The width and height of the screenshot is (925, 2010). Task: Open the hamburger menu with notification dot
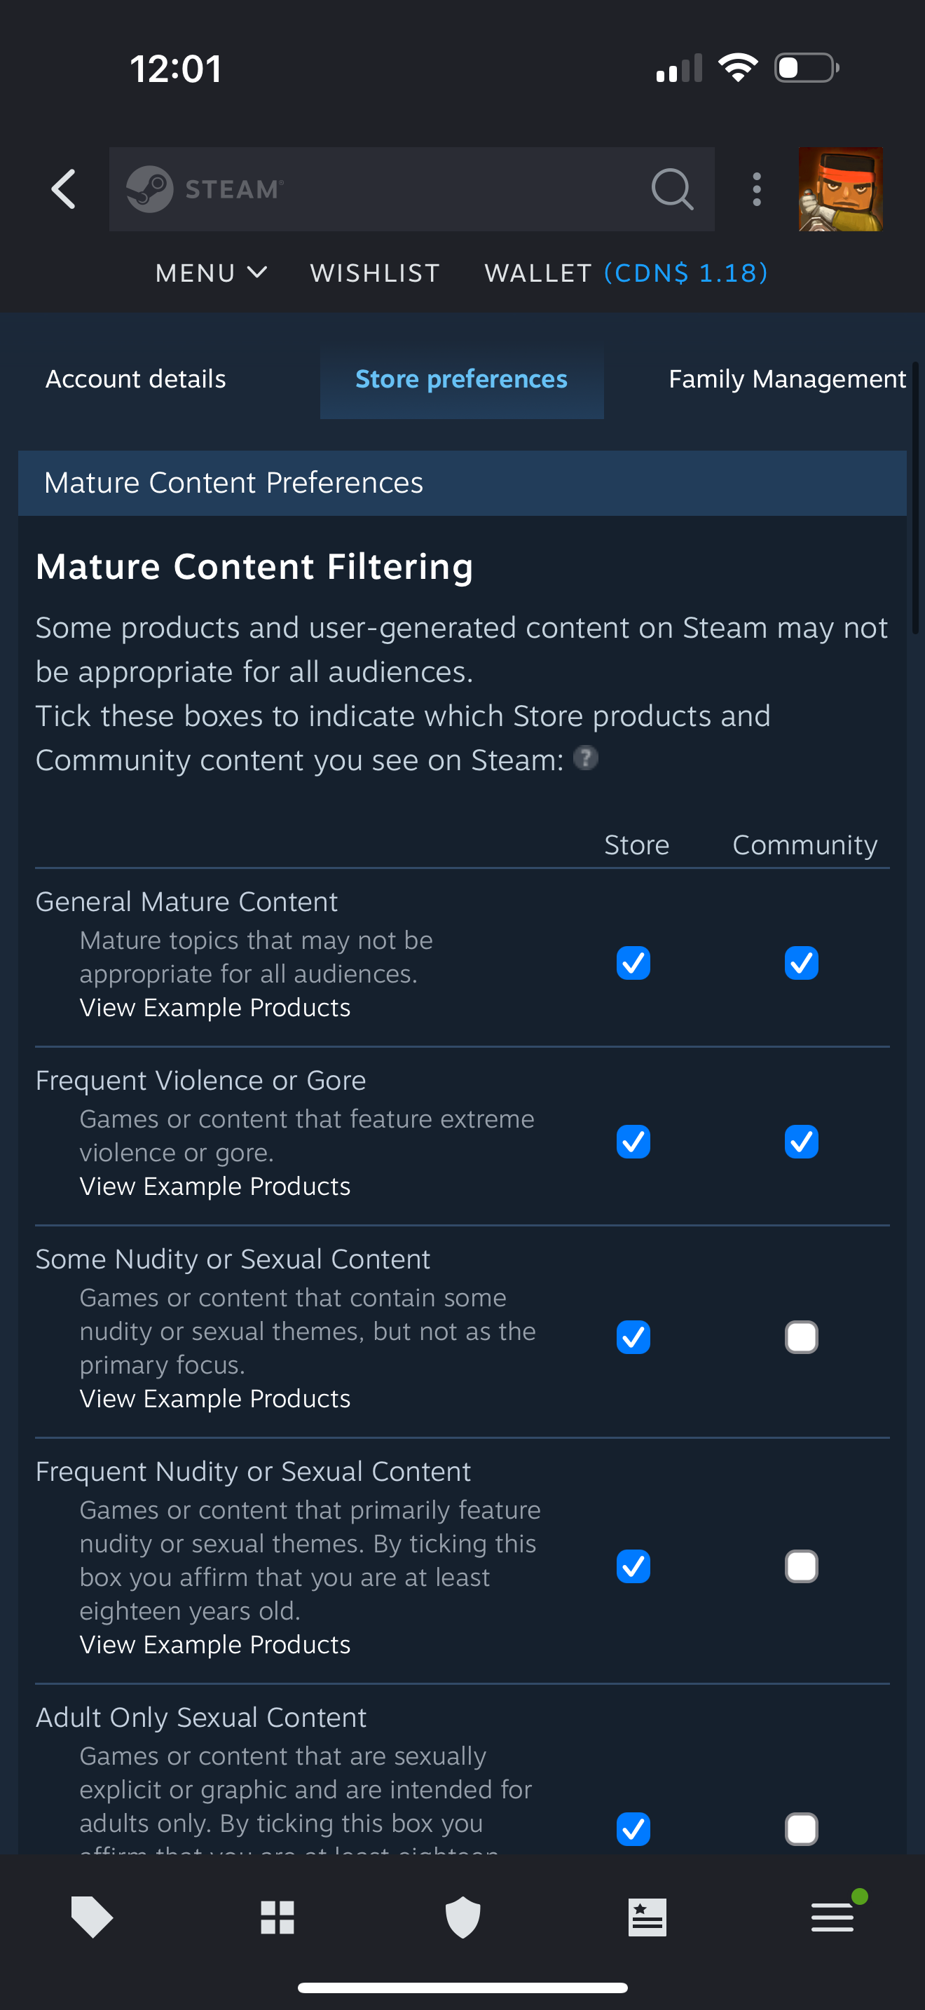pyautogui.click(x=833, y=1916)
